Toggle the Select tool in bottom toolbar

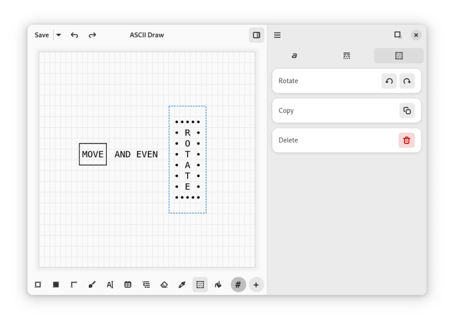(200, 285)
